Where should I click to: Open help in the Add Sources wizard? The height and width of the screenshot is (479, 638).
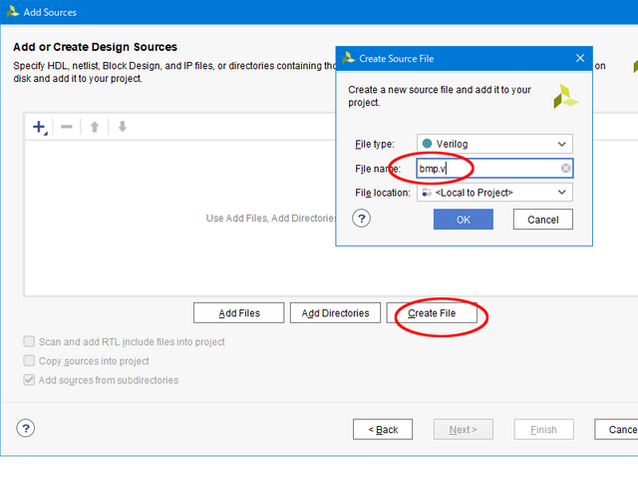click(x=26, y=428)
